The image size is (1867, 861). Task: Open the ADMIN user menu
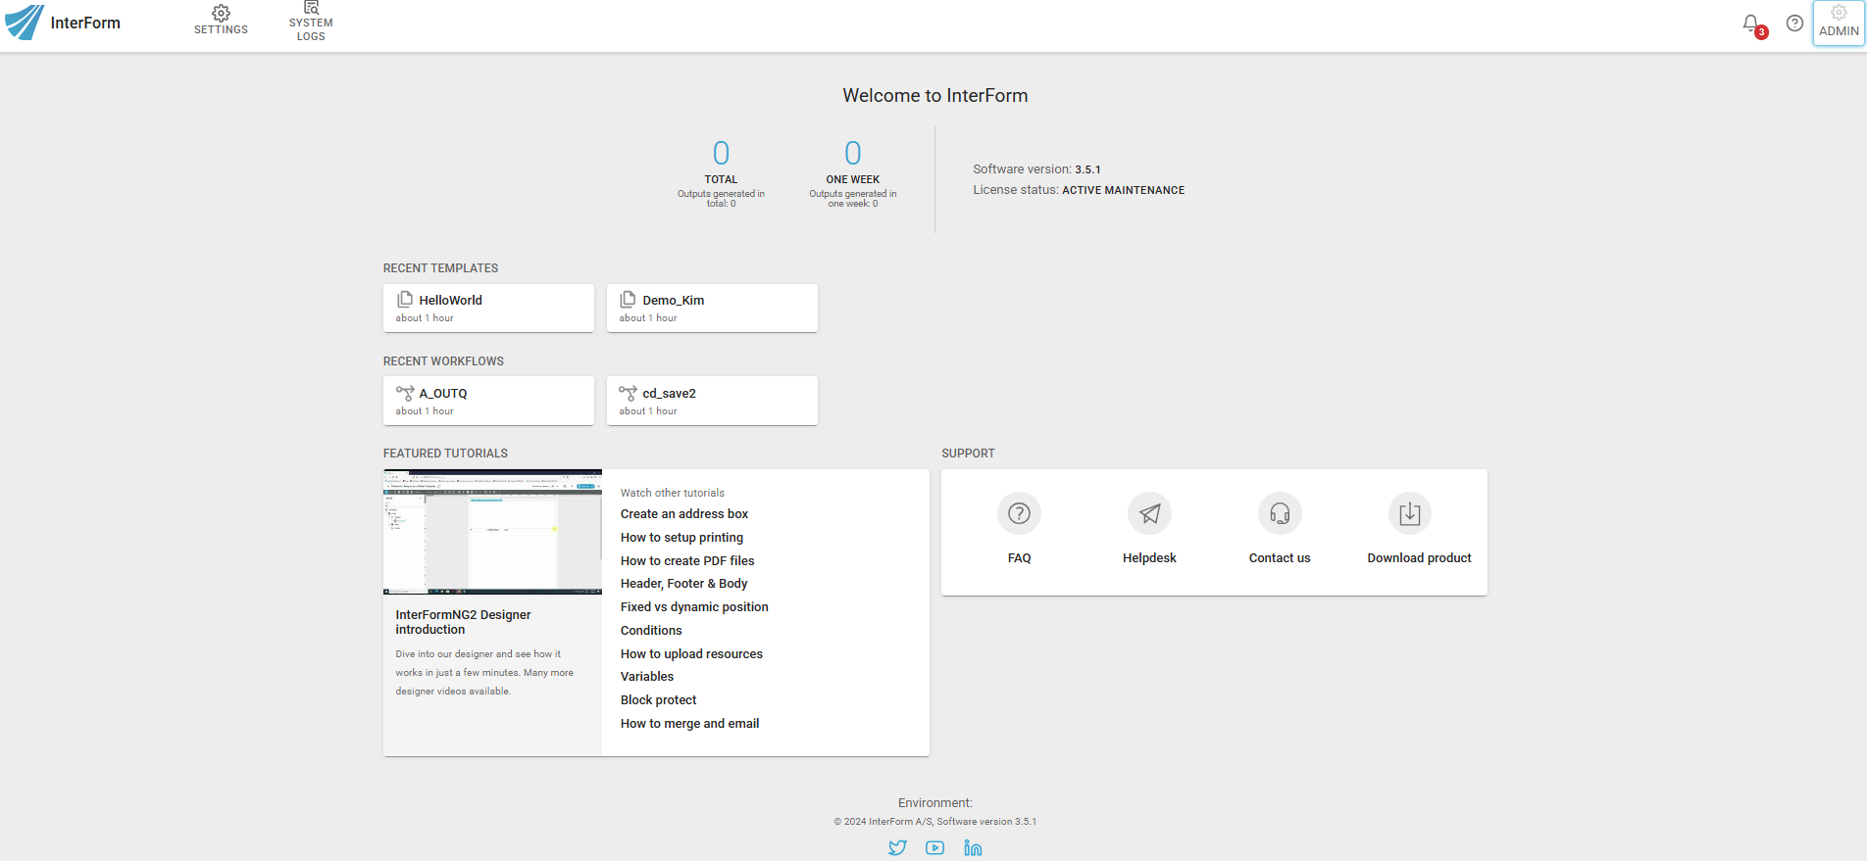pyautogui.click(x=1839, y=23)
